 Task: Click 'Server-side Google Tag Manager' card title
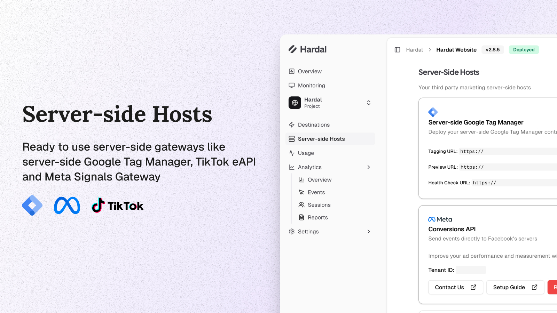click(476, 122)
